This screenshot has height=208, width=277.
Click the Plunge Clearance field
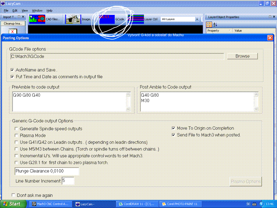coord(47,171)
